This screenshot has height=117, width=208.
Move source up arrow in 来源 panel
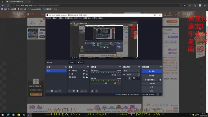point(82,91)
